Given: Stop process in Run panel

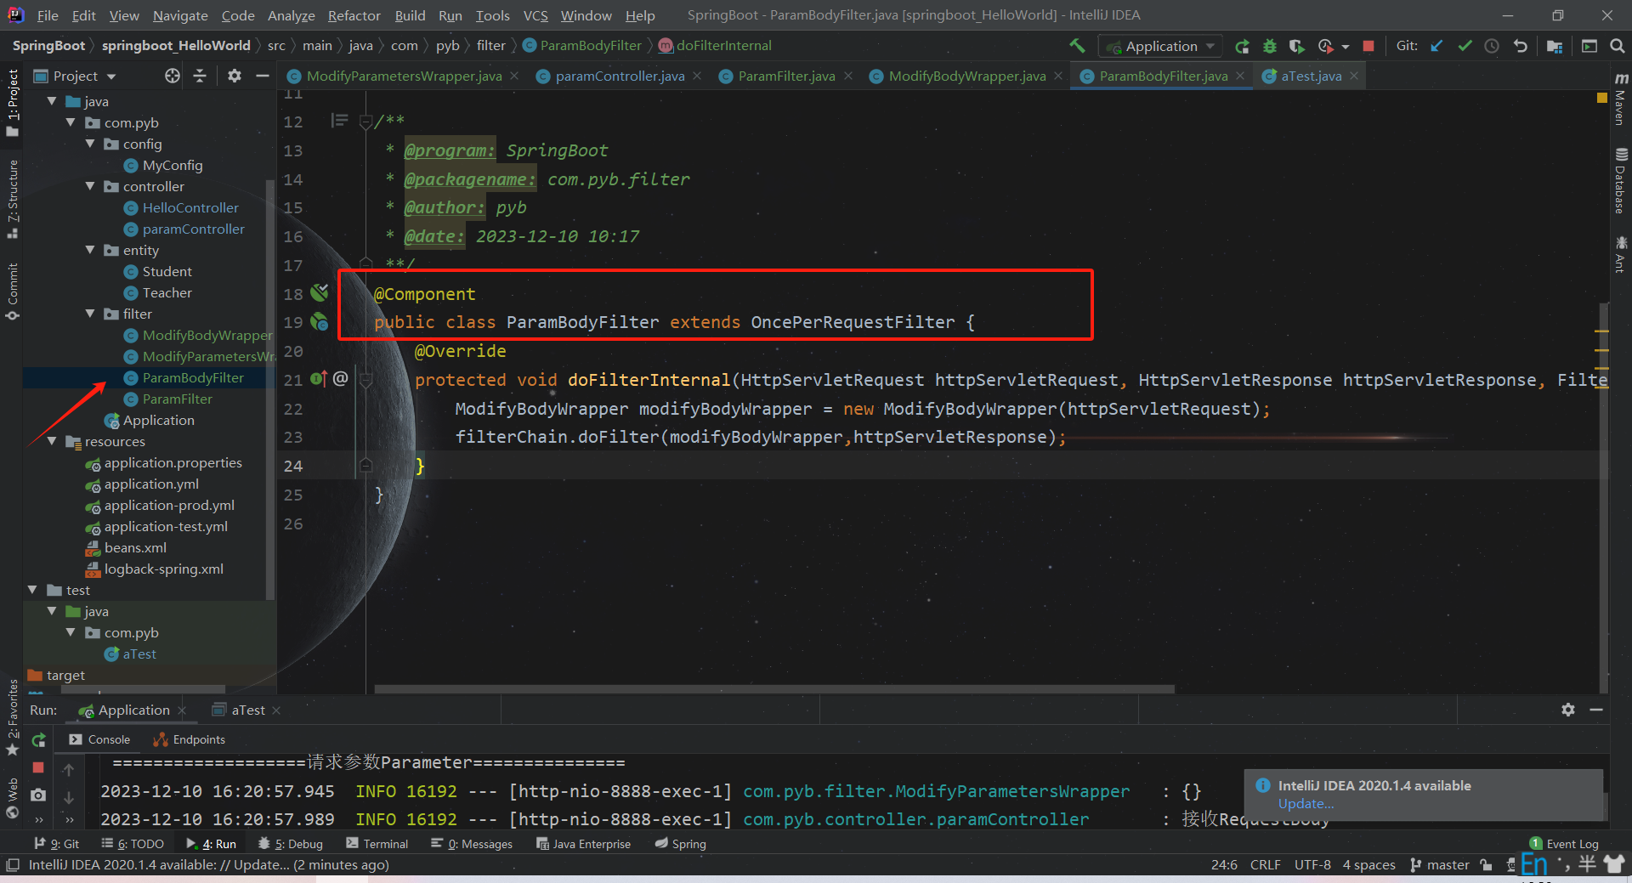Looking at the screenshot, I should [x=38, y=767].
